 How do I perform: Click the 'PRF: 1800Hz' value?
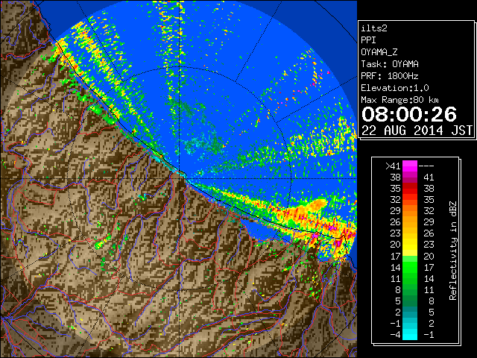tap(390, 76)
